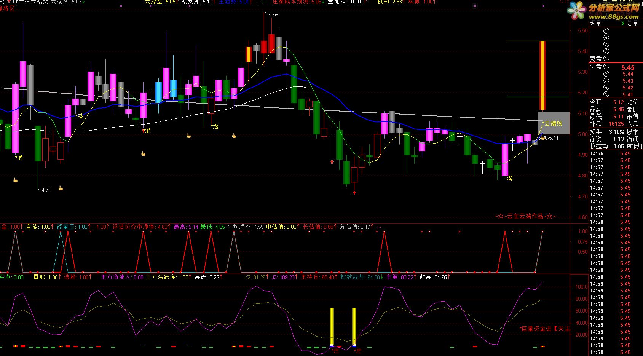Click the 收益(三) value 0.05
The width and height of the screenshot is (643, 356).
tap(618, 146)
